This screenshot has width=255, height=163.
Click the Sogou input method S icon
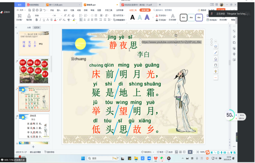coord(207,152)
